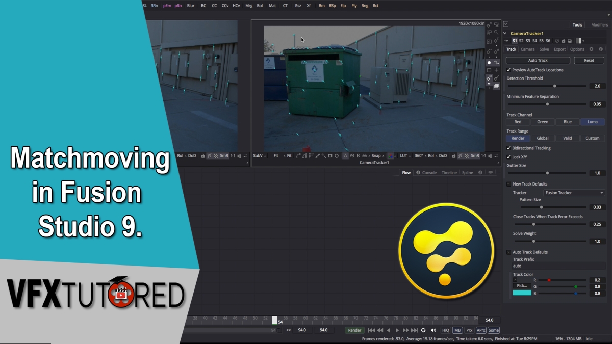Switch to the Camera tab
This screenshot has width=612, height=344.
coord(527,49)
